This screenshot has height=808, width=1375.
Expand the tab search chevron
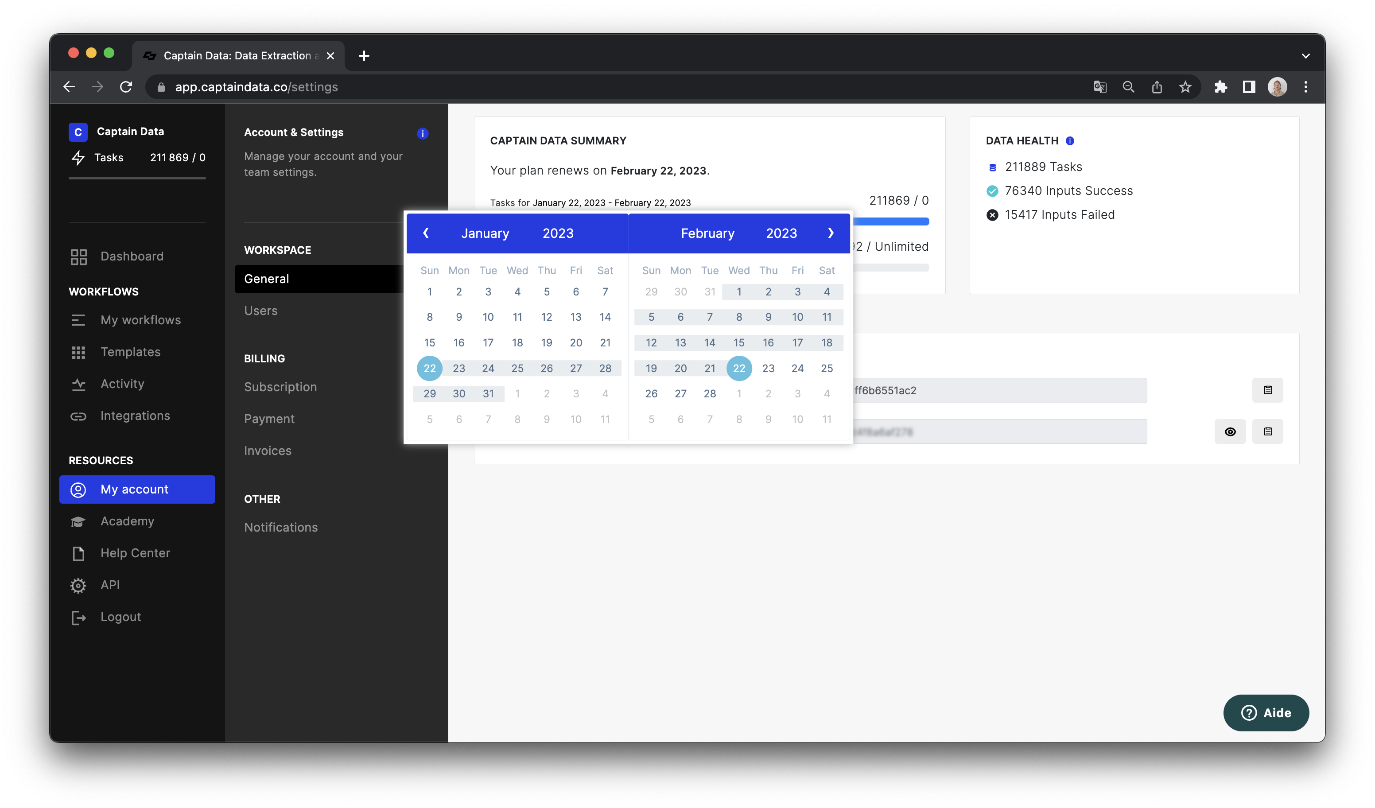pyautogui.click(x=1306, y=56)
